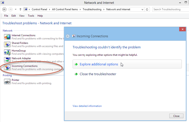Click the back arrow in troubleshooter dialog
This screenshot has height=122, width=189.
(68, 36)
